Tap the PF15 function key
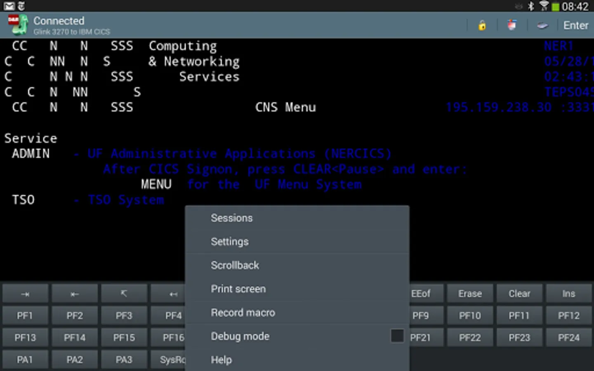 click(124, 338)
